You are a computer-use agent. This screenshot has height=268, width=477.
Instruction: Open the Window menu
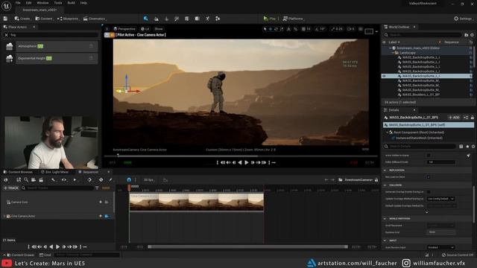[42, 3]
